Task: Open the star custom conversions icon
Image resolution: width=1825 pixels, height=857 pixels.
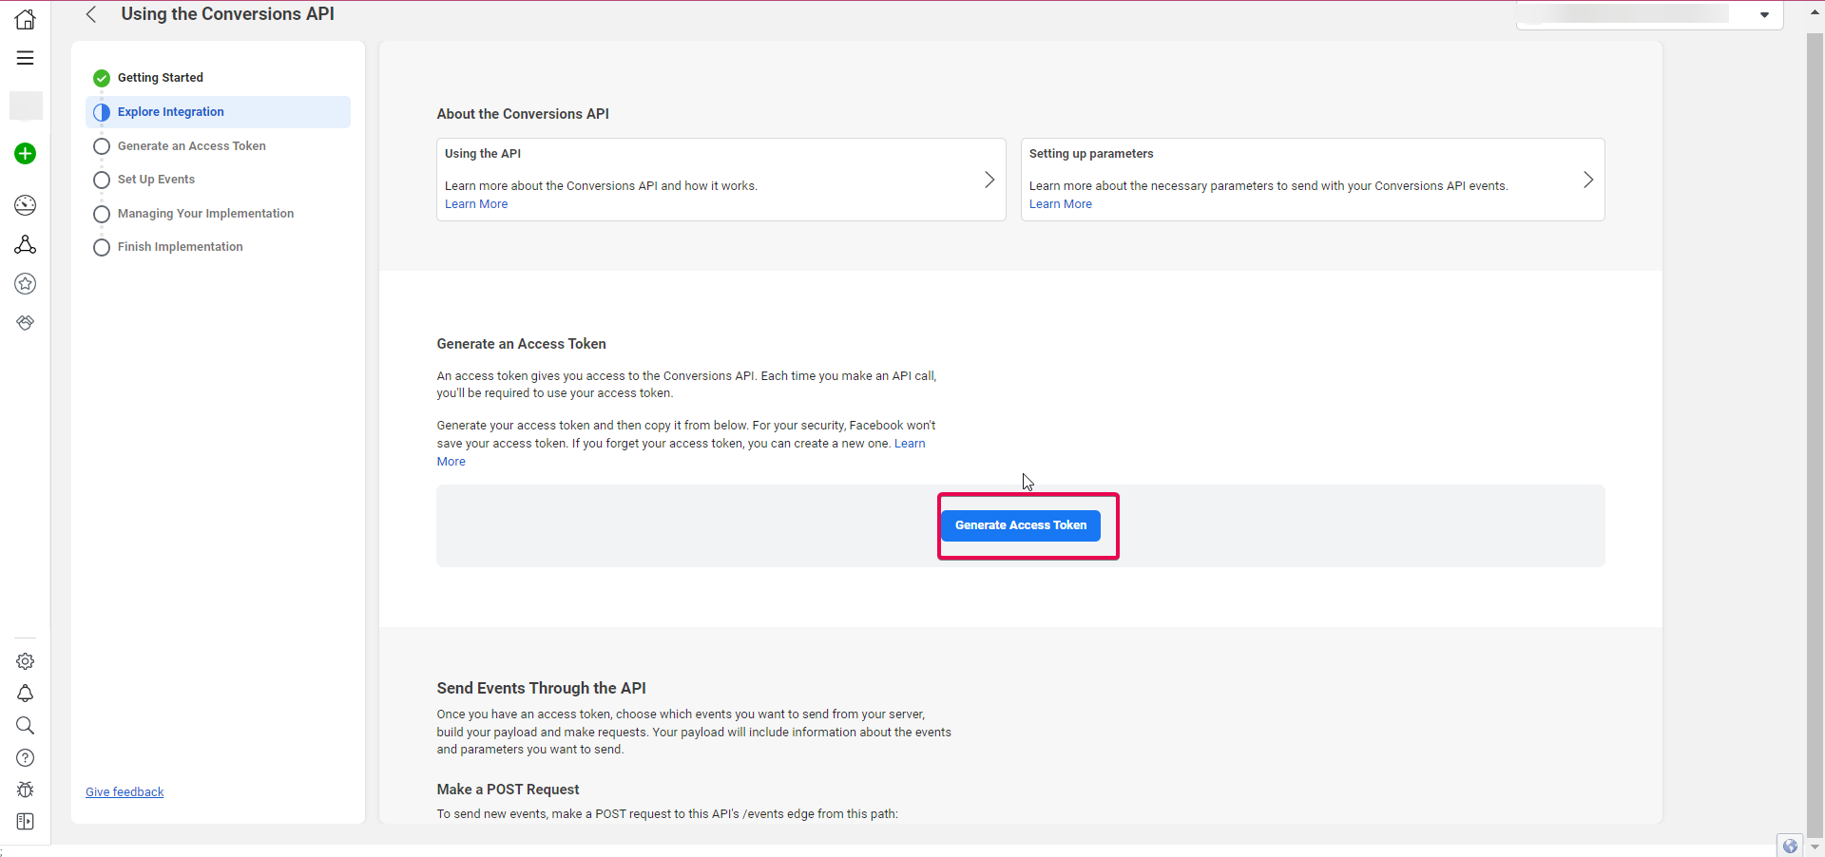Action: click(x=26, y=283)
